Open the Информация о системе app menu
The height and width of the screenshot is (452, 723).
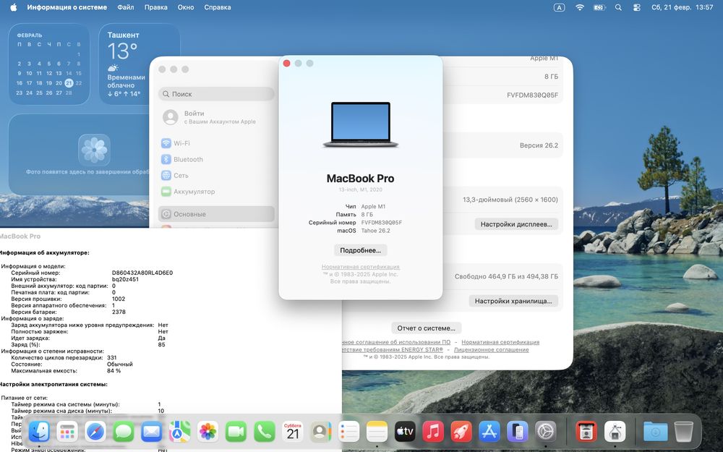point(67,7)
